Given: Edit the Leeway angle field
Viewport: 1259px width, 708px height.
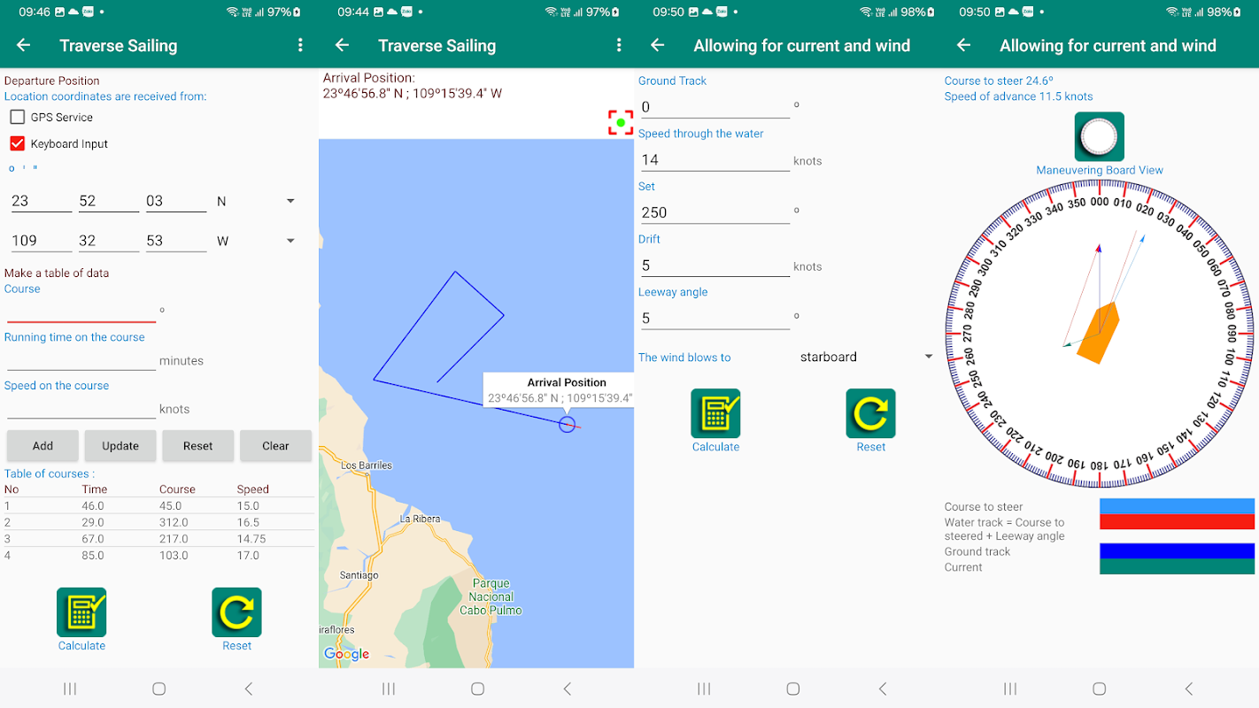Looking at the screenshot, I should coord(714,318).
